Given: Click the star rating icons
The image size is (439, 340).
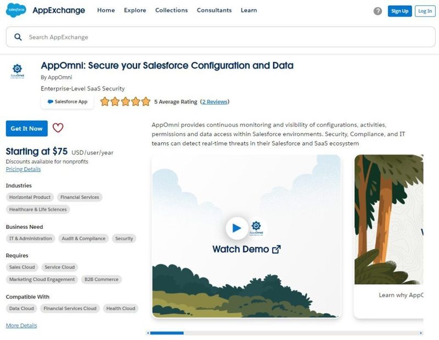Looking at the screenshot, I should (126, 101).
